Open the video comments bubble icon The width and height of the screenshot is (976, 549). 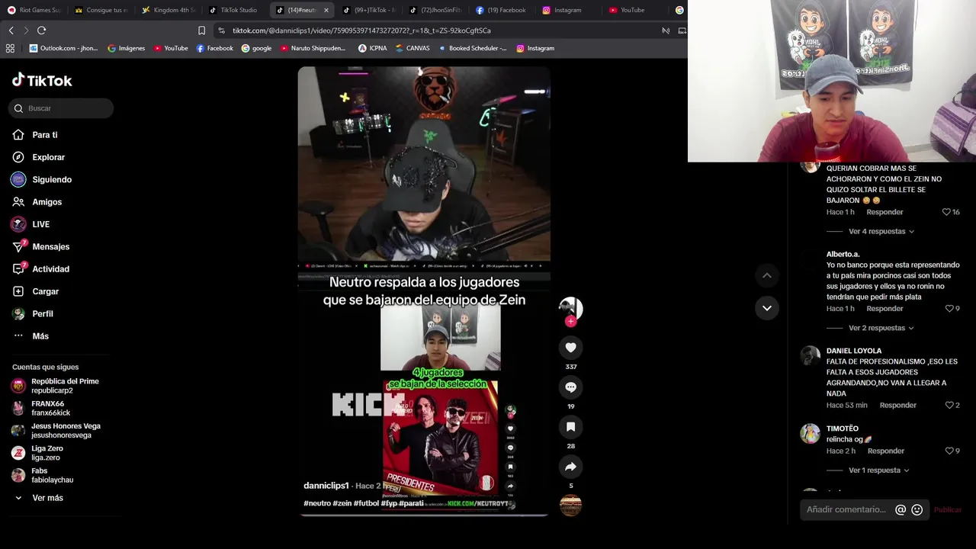tap(570, 387)
